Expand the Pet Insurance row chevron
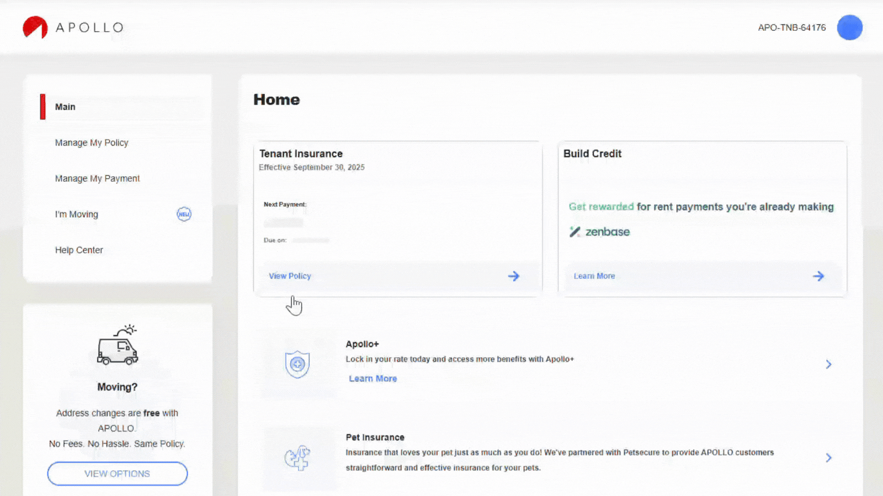The height and width of the screenshot is (496, 883). click(828, 457)
